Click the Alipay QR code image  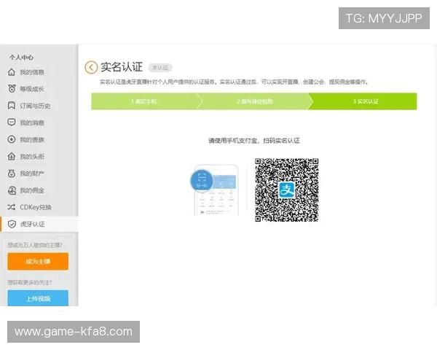coord(286,190)
